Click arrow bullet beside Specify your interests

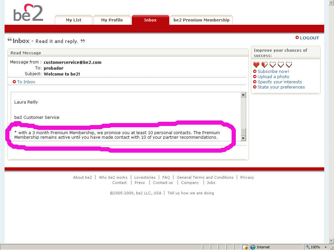click(x=254, y=82)
